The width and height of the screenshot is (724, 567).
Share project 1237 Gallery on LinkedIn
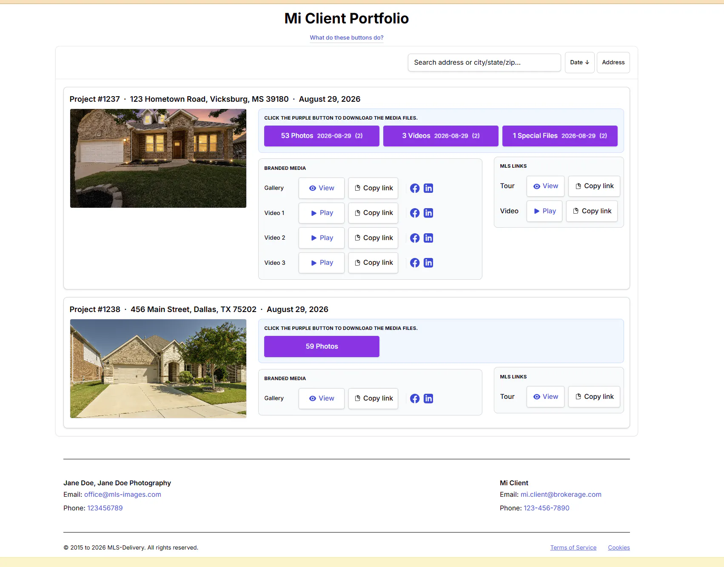tap(428, 188)
